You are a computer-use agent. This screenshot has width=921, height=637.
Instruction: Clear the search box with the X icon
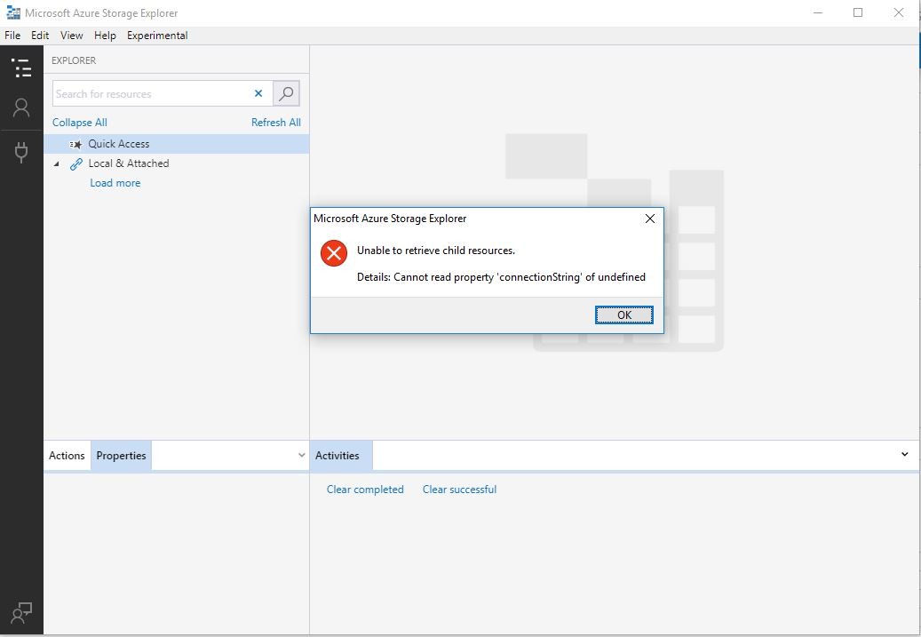pos(258,93)
